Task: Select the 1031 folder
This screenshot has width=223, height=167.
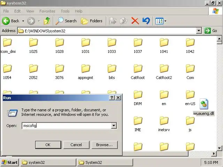Action: [85, 46]
